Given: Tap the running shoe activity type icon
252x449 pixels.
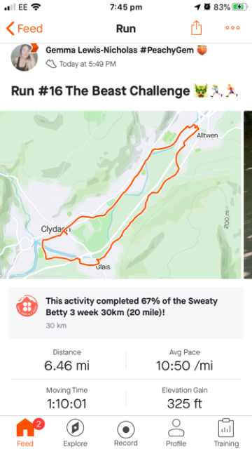Looking at the screenshot, I should coord(51,64).
